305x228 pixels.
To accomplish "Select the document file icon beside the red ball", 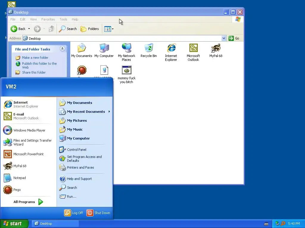I will click(104, 70).
